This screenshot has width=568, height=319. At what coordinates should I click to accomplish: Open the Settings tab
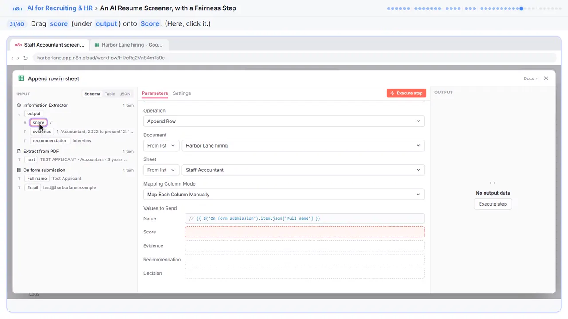point(182,93)
